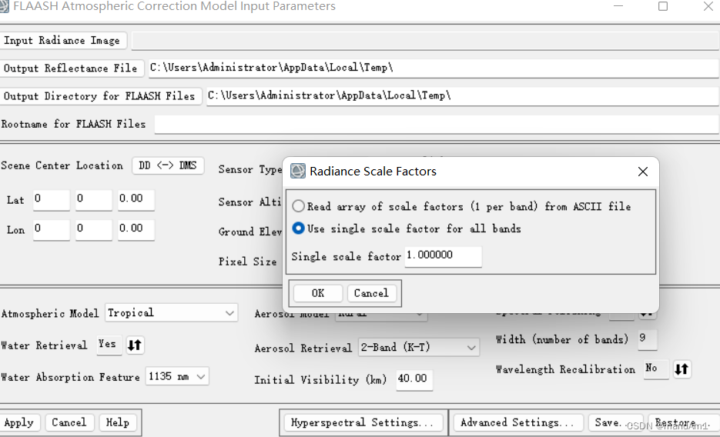720x437 pixels.
Task: Click the Single scale factor input field
Action: pos(443,256)
